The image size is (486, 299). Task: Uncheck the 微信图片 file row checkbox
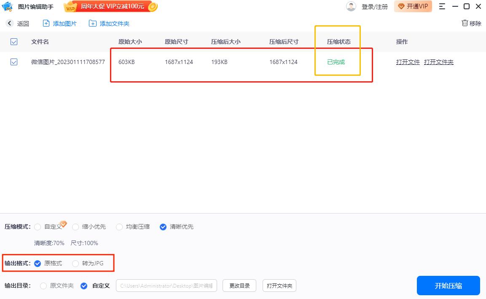coord(13,61)
